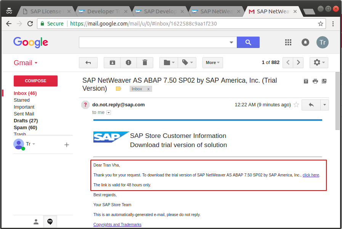Report this email as spam
Viewport: 342px width, 229px height.
point(128,63)
